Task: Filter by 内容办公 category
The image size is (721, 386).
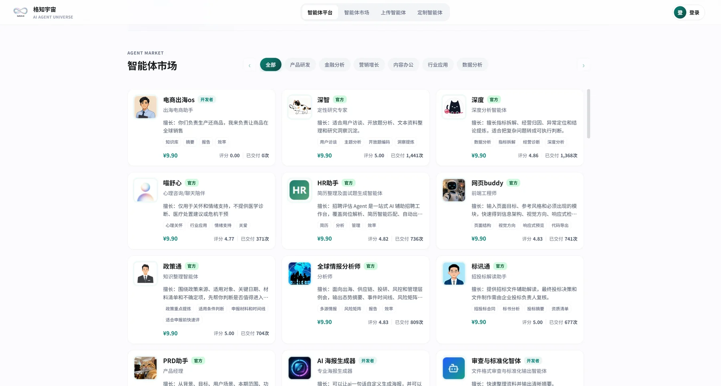Action: (x=403, y=65)
